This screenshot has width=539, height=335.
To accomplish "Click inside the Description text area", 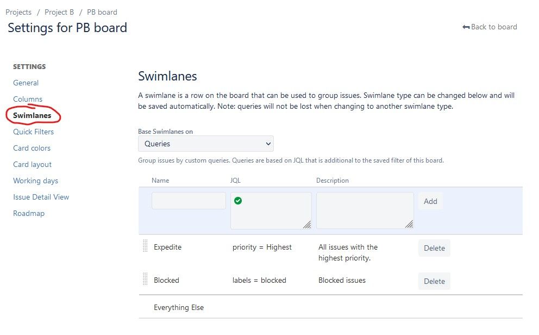I will coord(365,210).
